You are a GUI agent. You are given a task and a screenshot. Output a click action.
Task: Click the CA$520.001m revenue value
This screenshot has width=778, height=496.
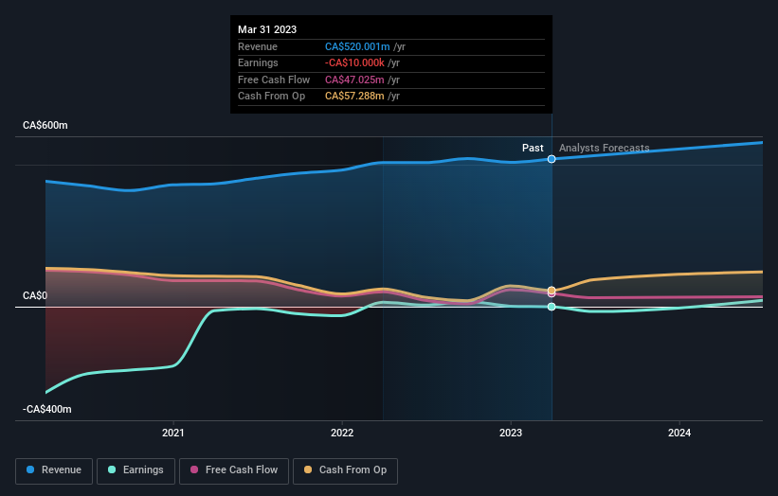click(x=357, y=46)
